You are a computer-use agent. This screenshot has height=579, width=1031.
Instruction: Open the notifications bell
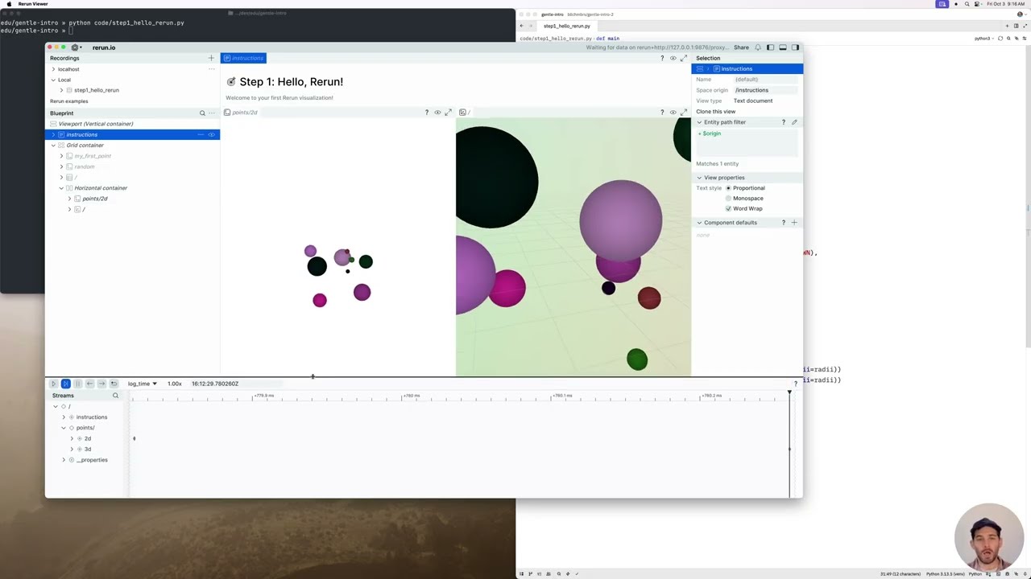pyautogui.click(x=758, y=47)
